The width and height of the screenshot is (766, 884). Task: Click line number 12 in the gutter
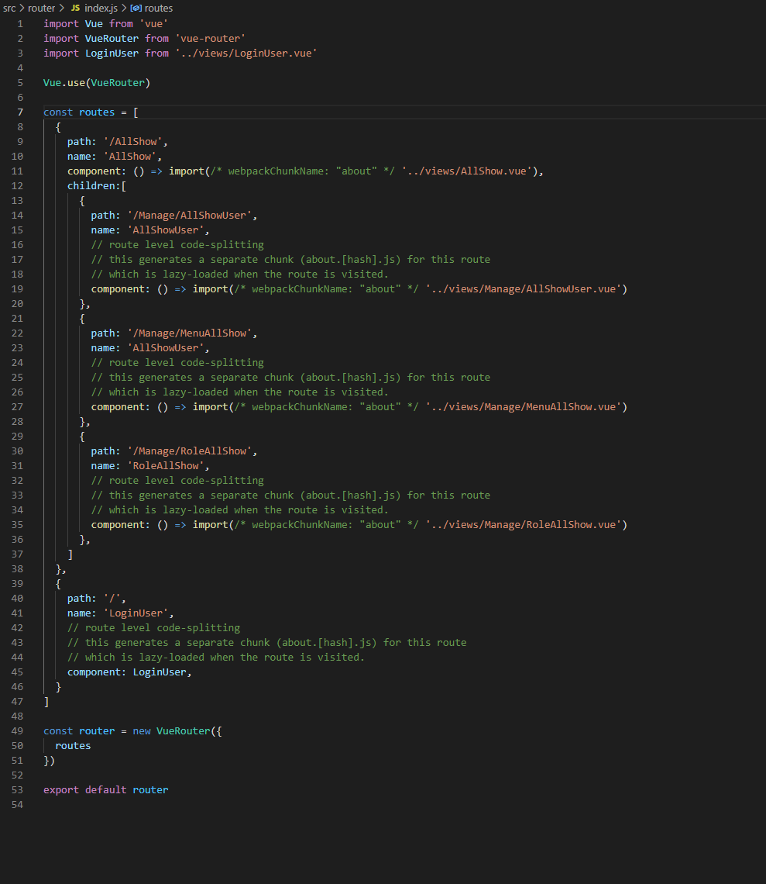point(18,186)
